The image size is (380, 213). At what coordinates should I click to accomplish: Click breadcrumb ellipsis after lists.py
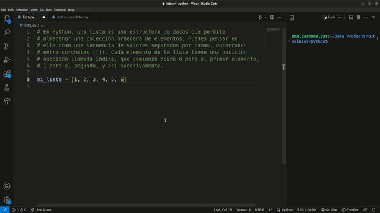(x=43, y=25)
